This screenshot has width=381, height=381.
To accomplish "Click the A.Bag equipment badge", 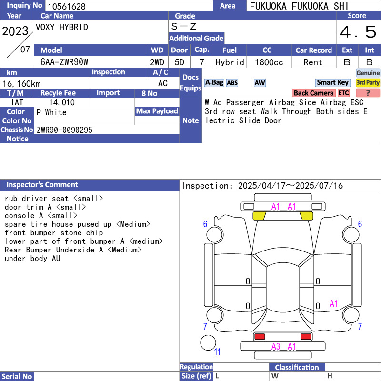I will point(214,82).
